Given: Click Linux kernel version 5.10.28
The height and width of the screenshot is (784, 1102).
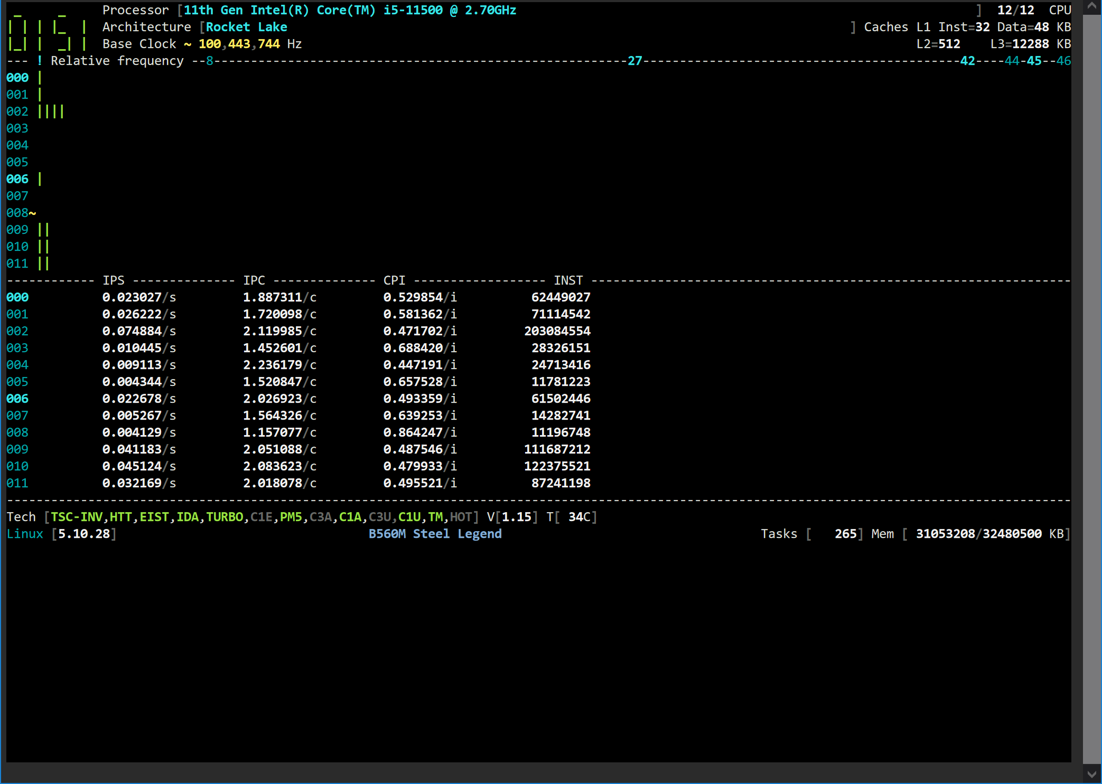Looking at the screenshot, I should (x=83, y=534).
